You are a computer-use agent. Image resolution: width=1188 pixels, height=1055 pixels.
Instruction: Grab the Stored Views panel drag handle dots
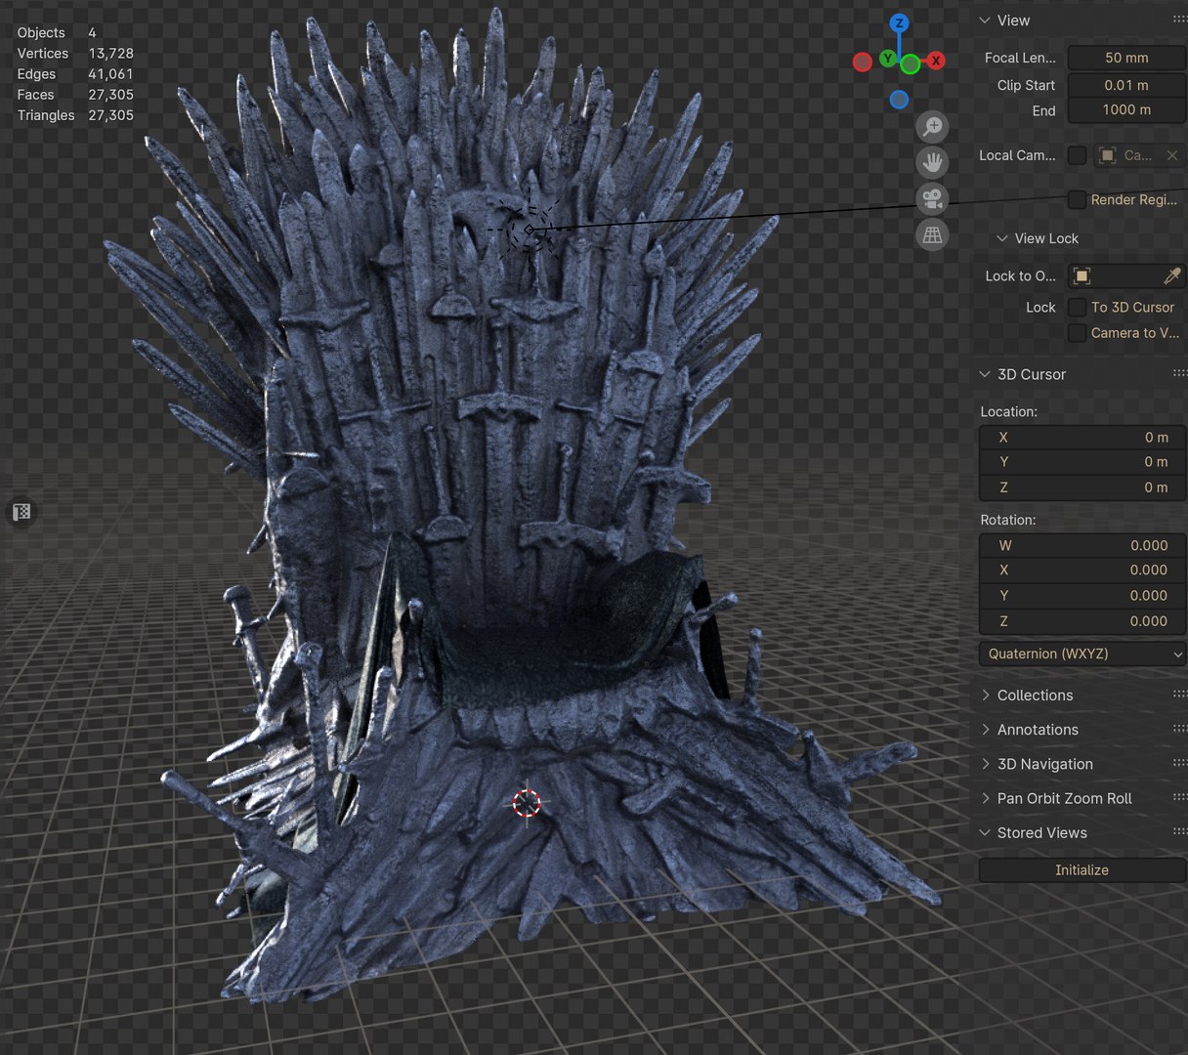tap(1179, 831)
